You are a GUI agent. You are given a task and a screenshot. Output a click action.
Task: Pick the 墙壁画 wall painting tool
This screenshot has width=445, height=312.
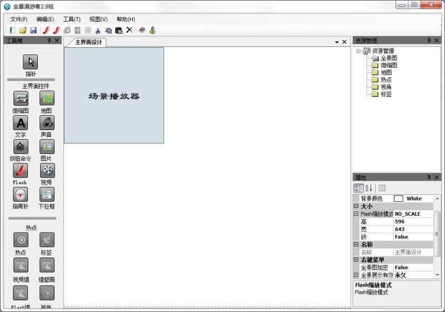click(47, 265)
